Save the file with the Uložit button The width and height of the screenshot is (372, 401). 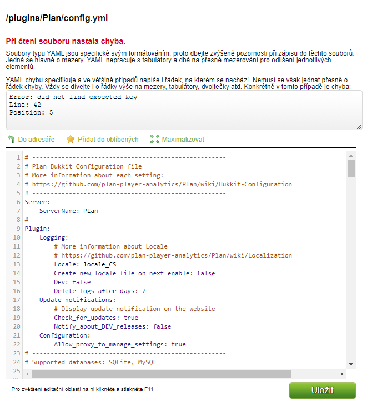click(x=322, y=390)
